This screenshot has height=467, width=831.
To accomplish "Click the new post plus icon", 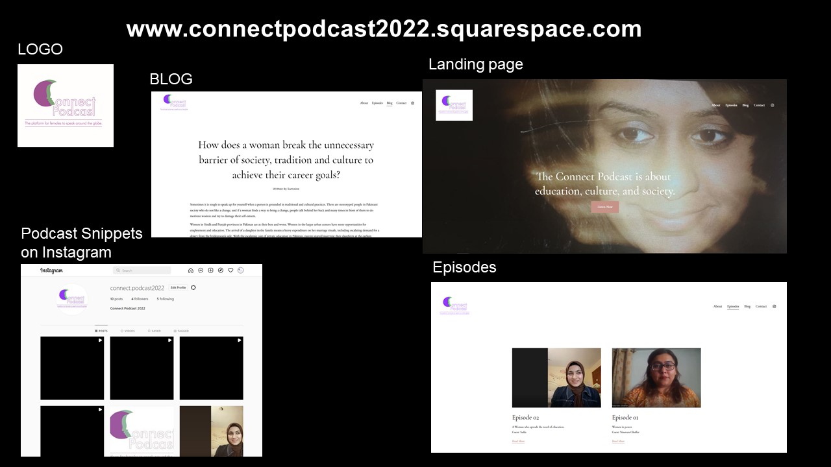I will pyautogui.click(x=211, y=270).
